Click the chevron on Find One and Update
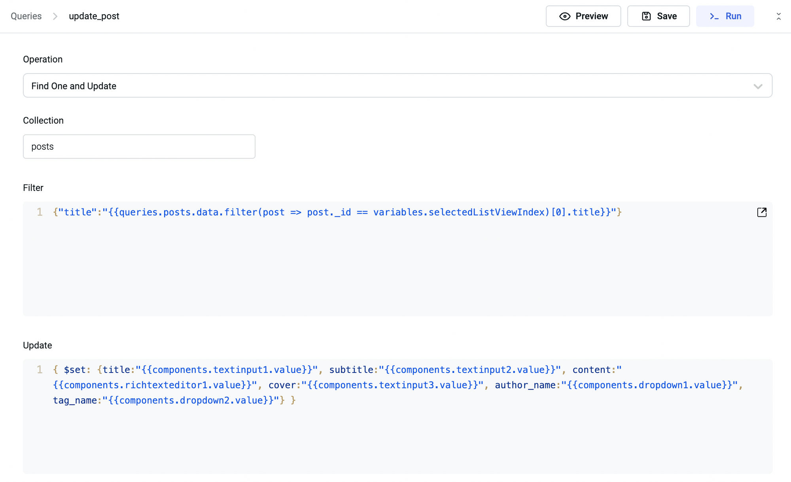The image size is (791, 482). (758, 86)
